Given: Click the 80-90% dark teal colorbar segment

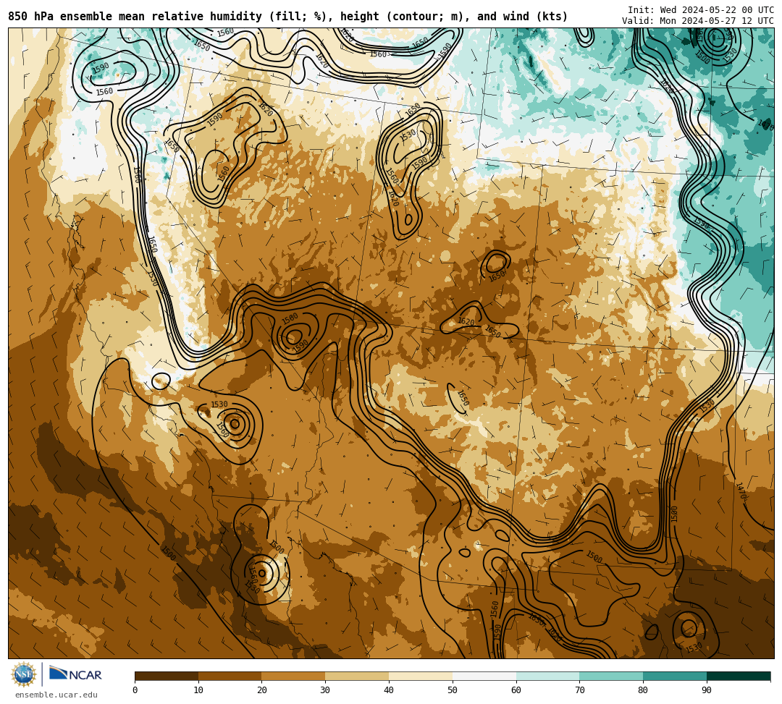Looking at the screenshot, I should click(x=675, y=676).
